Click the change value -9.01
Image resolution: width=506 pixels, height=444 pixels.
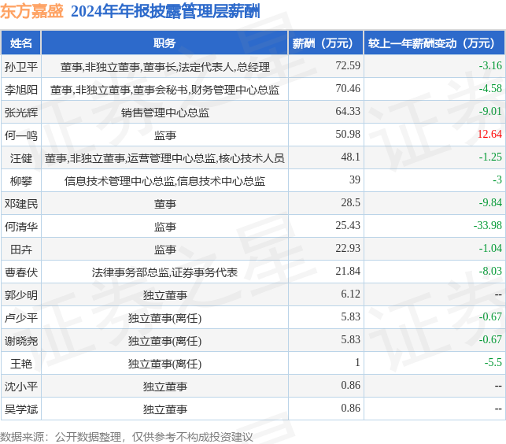pyautogui.click(x=490, y=111)
